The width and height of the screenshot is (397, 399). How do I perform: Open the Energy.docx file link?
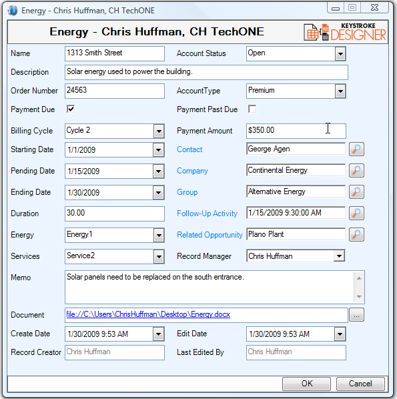click(x=148, y=314)
